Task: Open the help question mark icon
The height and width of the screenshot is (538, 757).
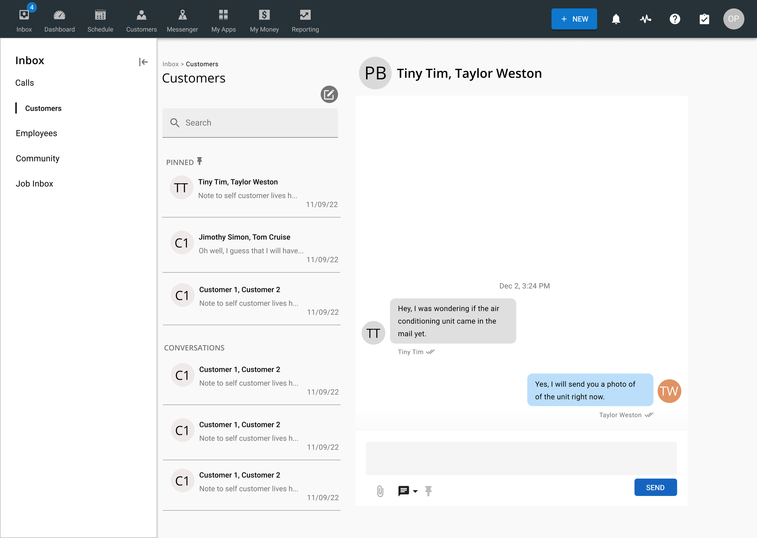Action: (x=674, y=19)
